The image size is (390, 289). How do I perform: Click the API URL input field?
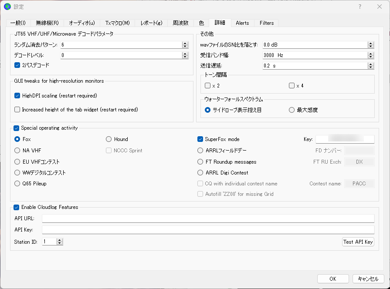[208, 218]
